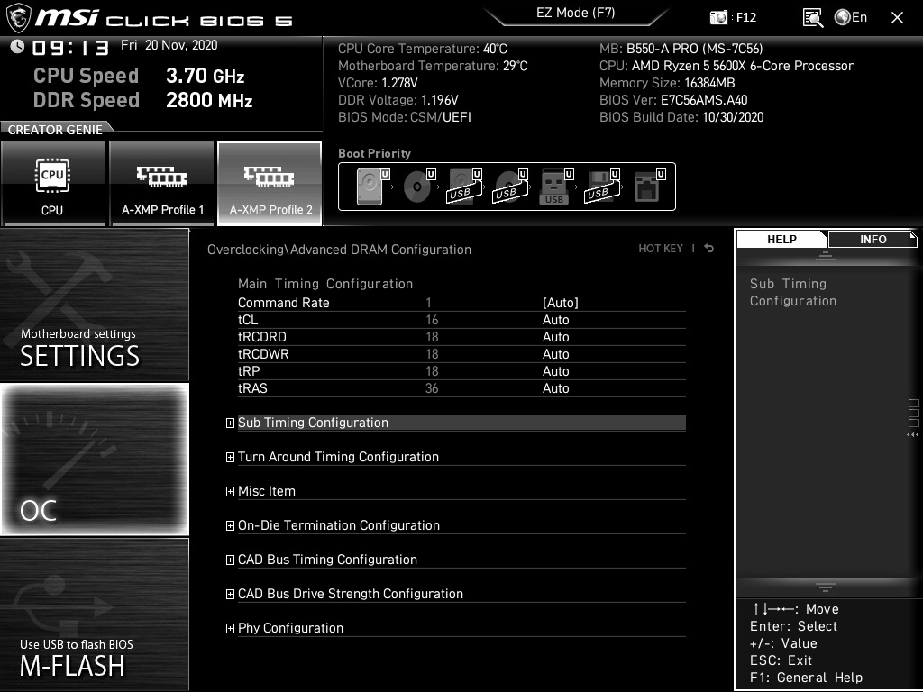Screen dimensions: 923x692
Task: Click the Overclocking\Advanced DRAM Configuration breadcrumb
Action: pyautogui.click(x=339, y=250)
